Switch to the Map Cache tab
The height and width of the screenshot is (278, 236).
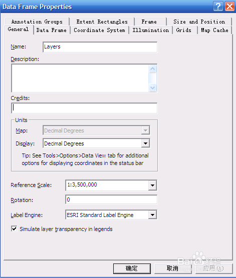point(214,30)
